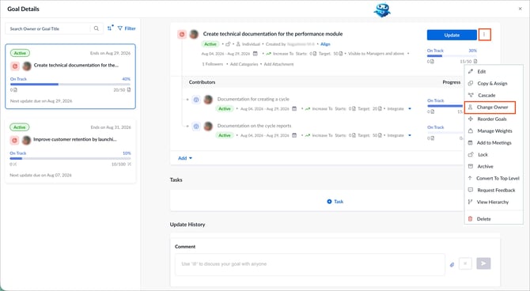Click the main goal progress bar
The width and height of the screenshot is (530, 291).
452,56
